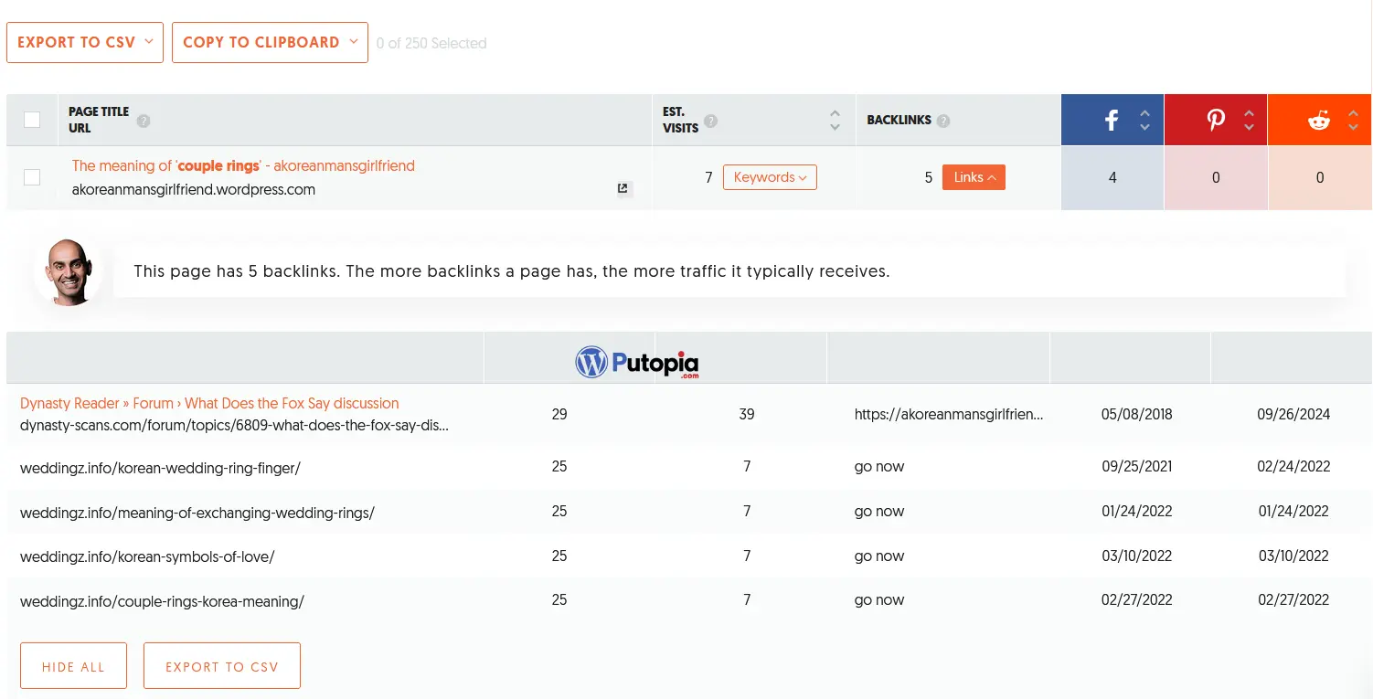Click akoreanmansgirlfriend.wordpress.com URL text

click(194, 190)
